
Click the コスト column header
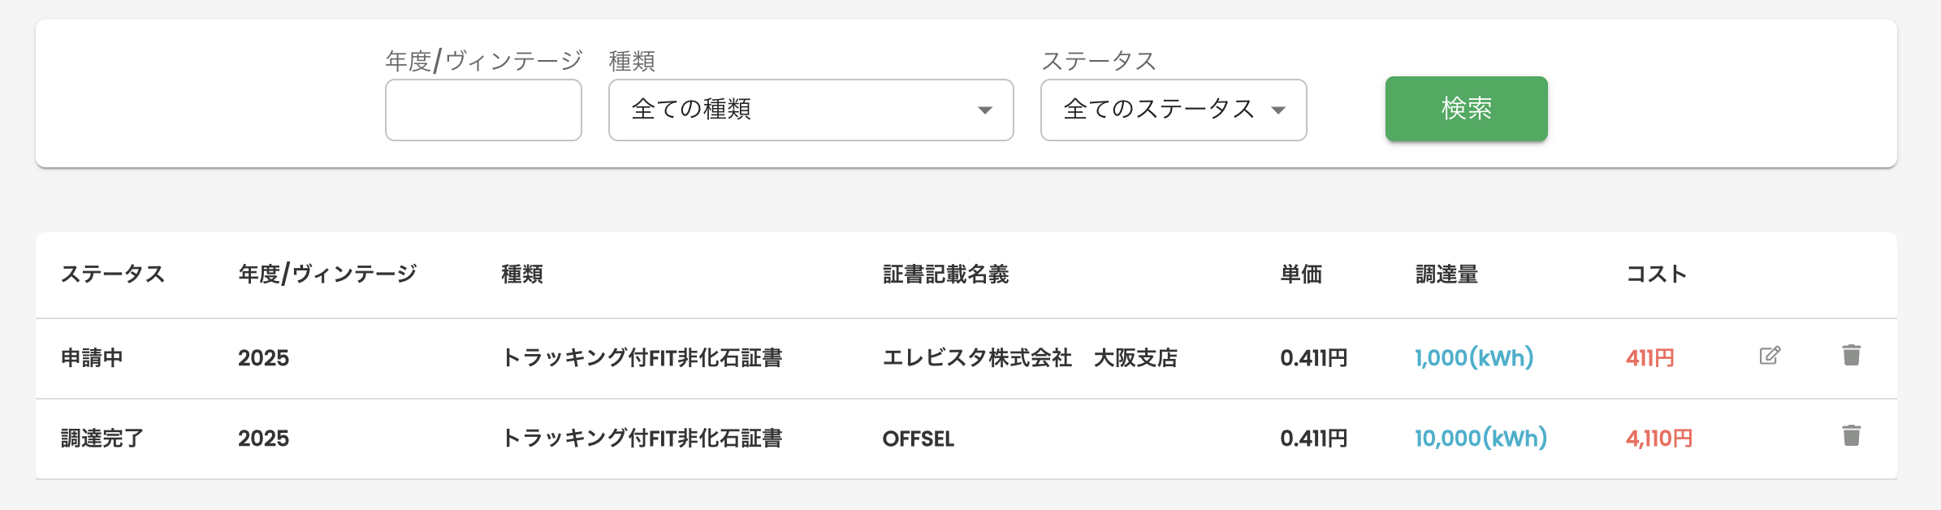1656,274
